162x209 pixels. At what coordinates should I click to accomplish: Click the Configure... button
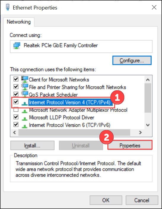tap(132, 60)
